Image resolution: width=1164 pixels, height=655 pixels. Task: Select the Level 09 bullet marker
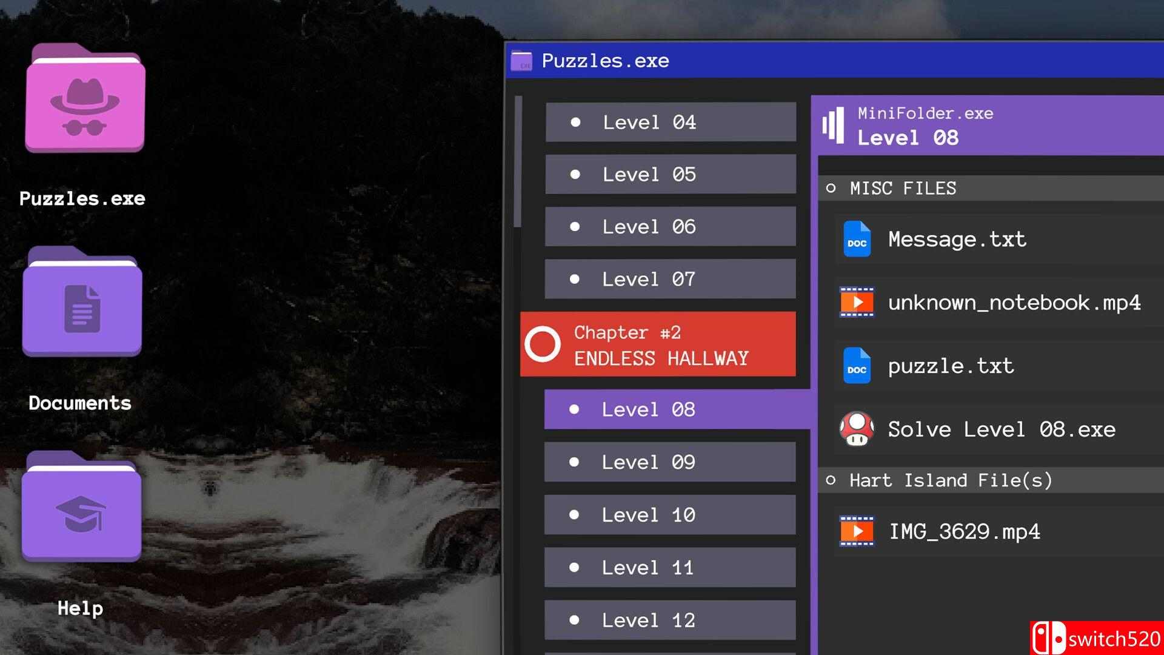click(574, 462)
